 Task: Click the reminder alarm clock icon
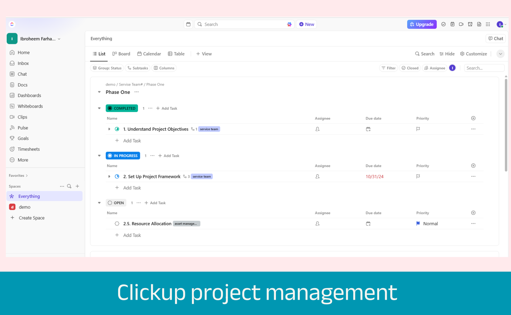click(x=470, y=24)
